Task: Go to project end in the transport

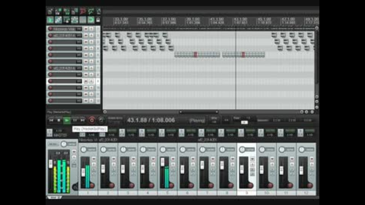Action: (x=83, y=120)
